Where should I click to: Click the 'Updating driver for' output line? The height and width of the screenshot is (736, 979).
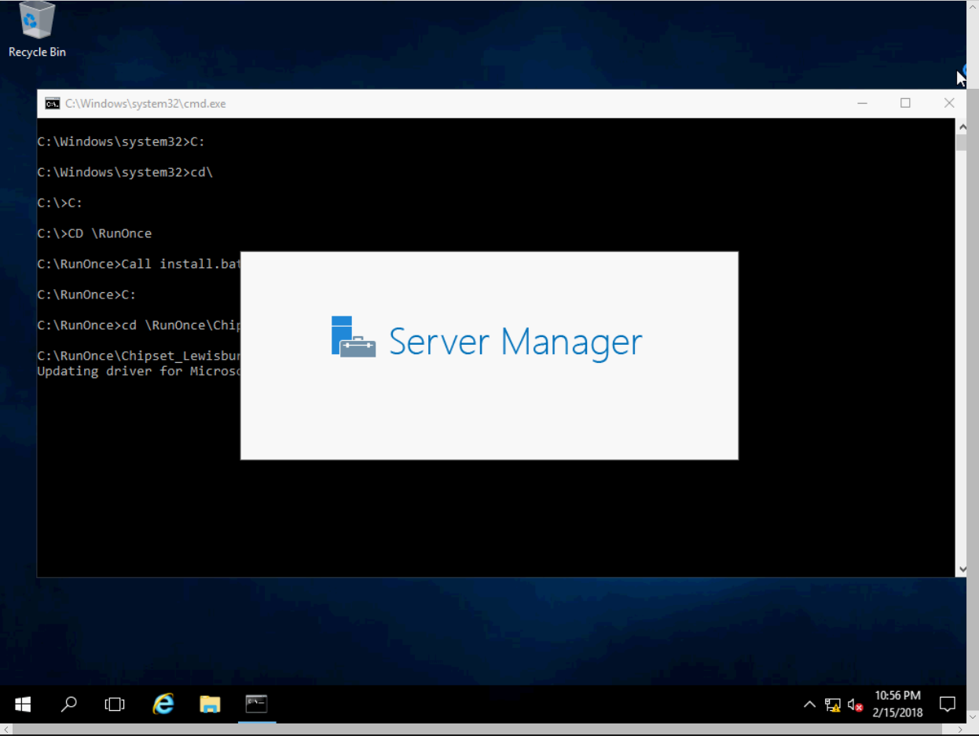(139, 371)
